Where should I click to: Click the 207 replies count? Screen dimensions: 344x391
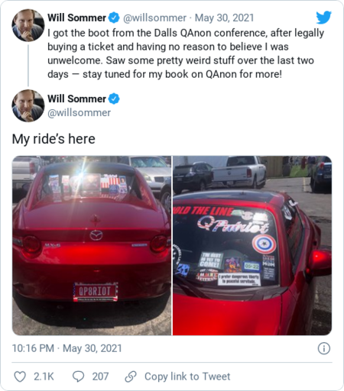pos(100,376)
